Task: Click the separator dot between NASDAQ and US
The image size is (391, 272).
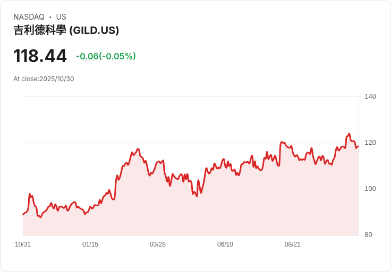Action: 50,17
